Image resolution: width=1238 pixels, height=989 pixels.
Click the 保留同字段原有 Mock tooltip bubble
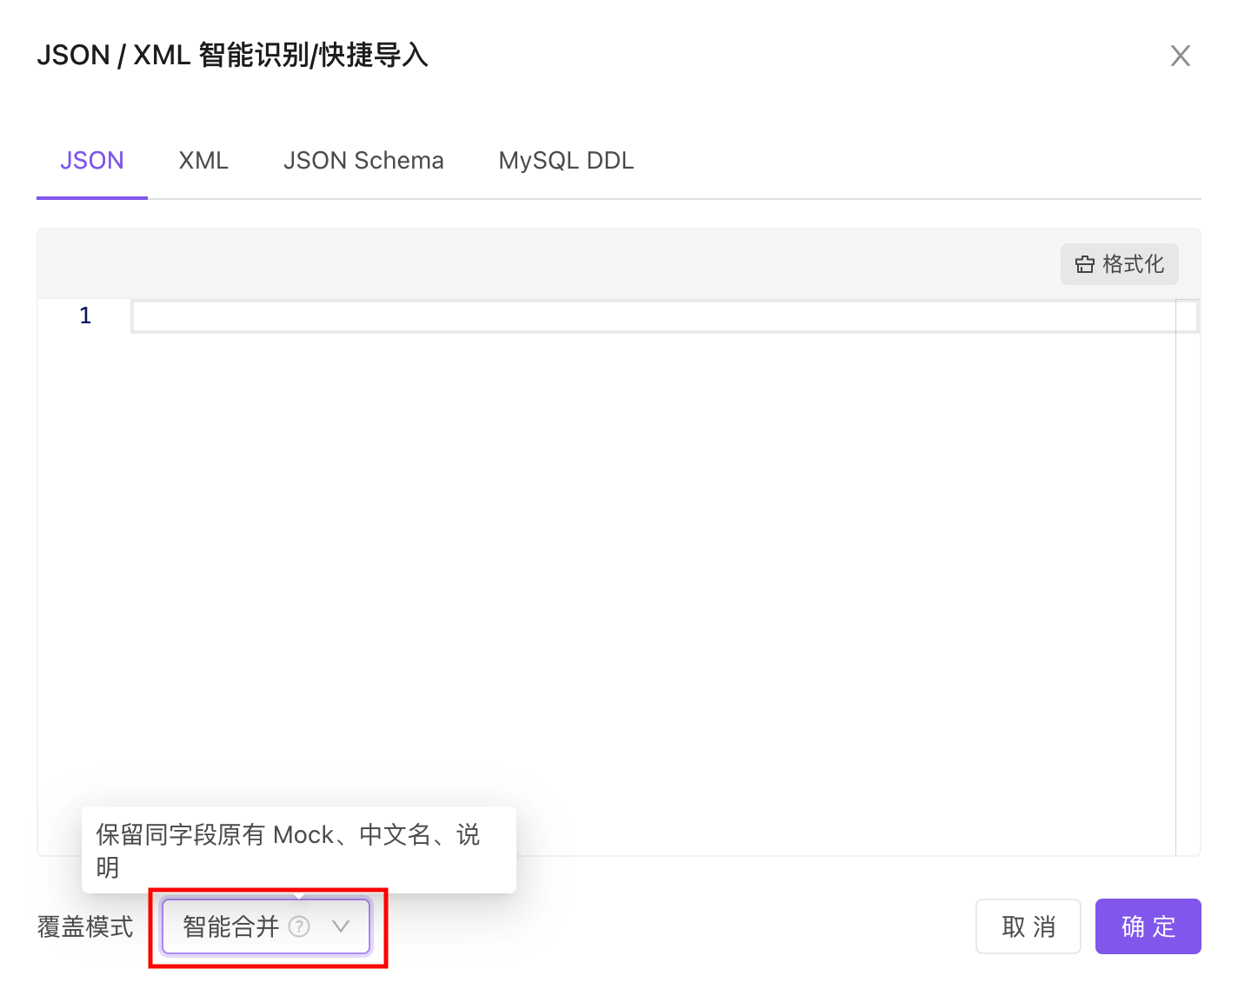coord(298,850)
